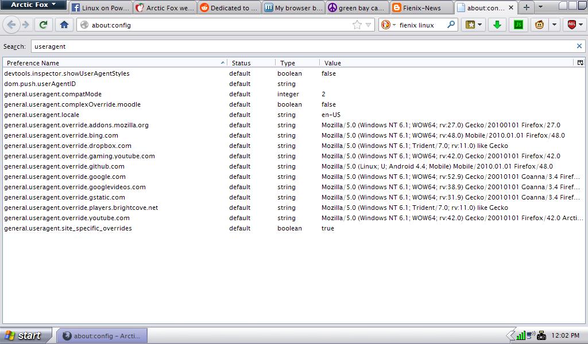Reload the current page

pos(44,25)
